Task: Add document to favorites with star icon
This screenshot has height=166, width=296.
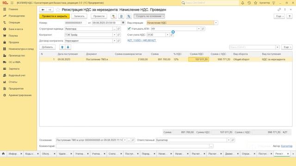Action: (x=58, y=10)
